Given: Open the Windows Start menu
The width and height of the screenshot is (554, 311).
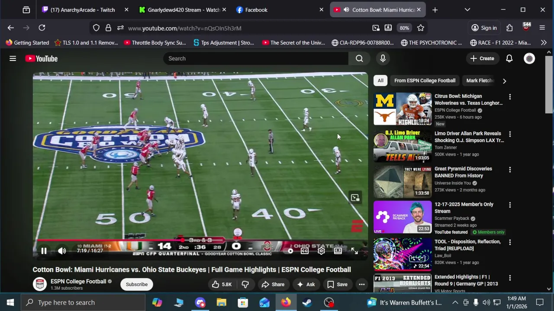Looking at the screenshot, I should (x=10, y=302).
